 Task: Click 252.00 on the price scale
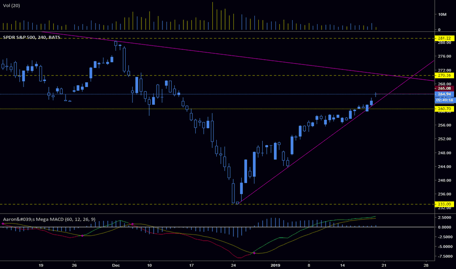point(444,139)
